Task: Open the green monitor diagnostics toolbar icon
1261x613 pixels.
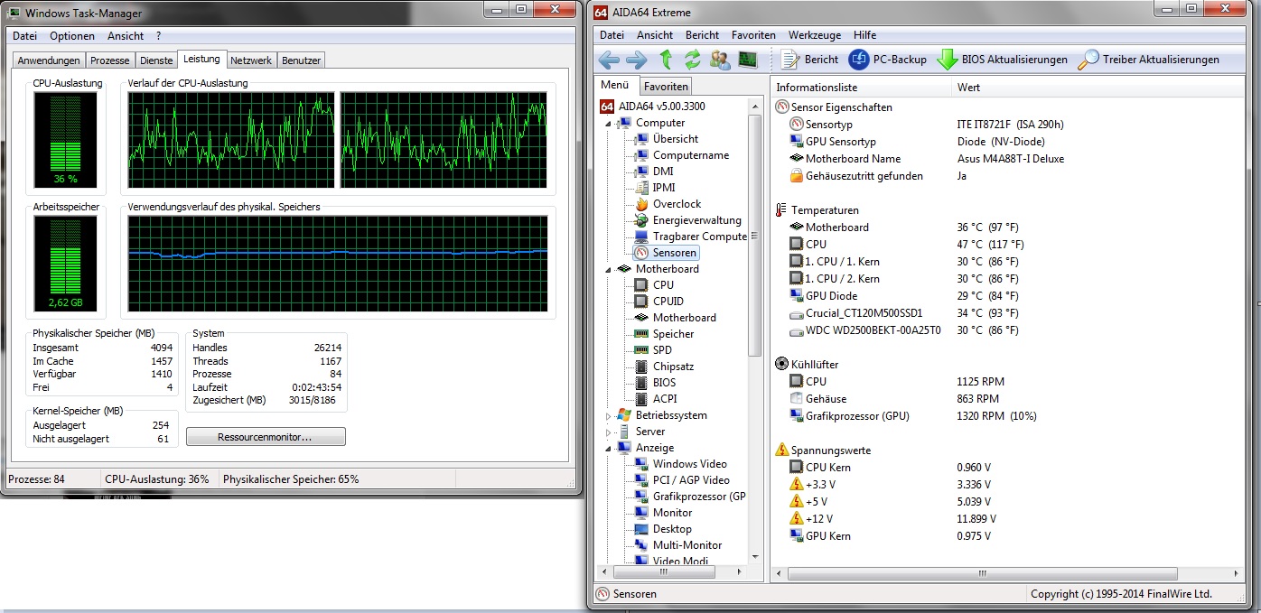Action: [747, 60]
